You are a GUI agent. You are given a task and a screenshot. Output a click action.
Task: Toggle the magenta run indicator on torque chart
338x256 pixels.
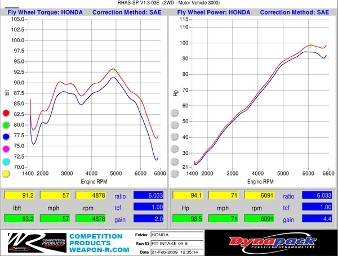(x=6, y=149)
